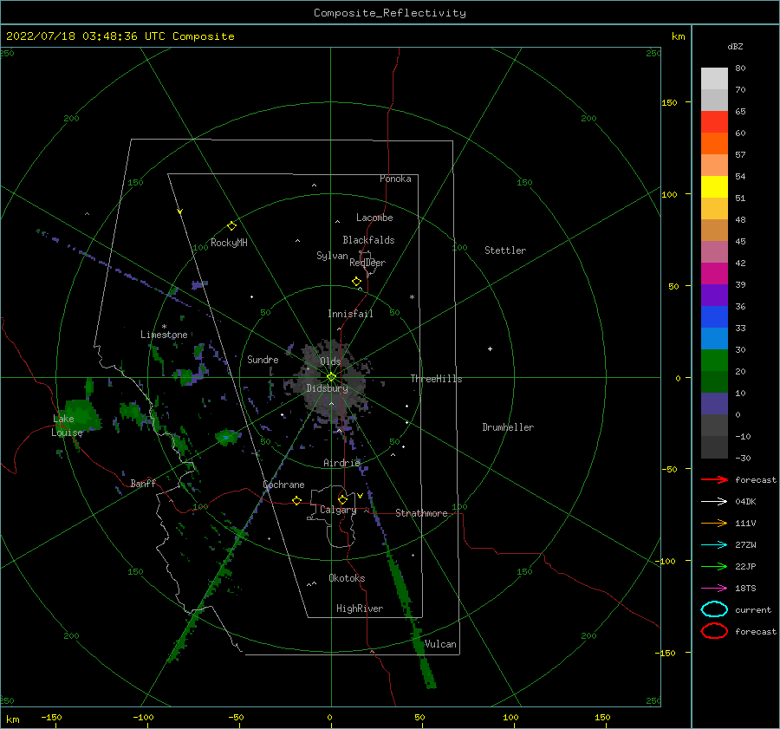Click the yellow diamond marker below RedDeer
This screenshot has width=780, height=729.
tap(356, 282)
